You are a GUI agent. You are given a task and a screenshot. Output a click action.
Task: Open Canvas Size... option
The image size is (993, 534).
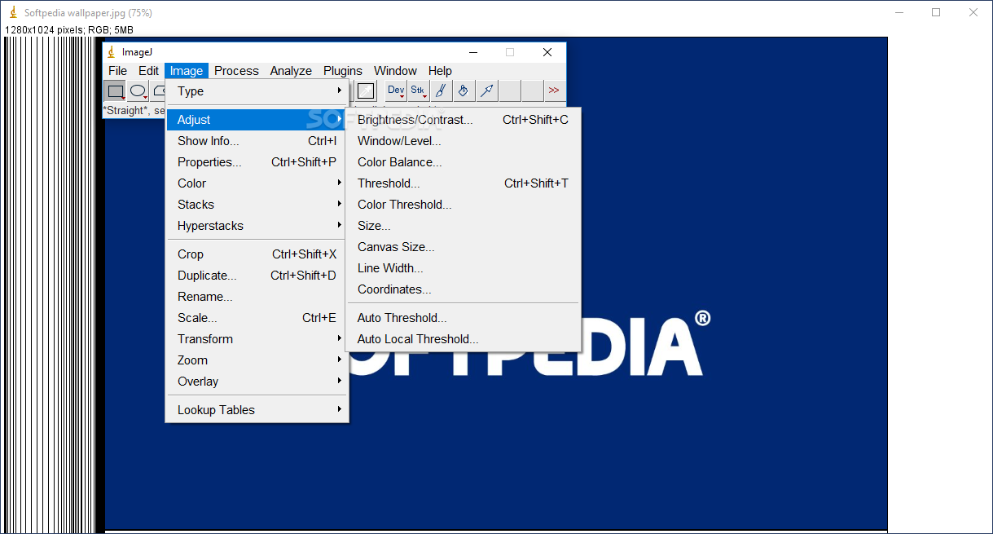click(x=464, y=247)
